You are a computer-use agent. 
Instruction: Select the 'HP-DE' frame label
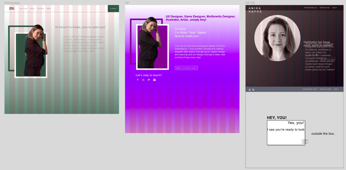click(x=250, y=3)
